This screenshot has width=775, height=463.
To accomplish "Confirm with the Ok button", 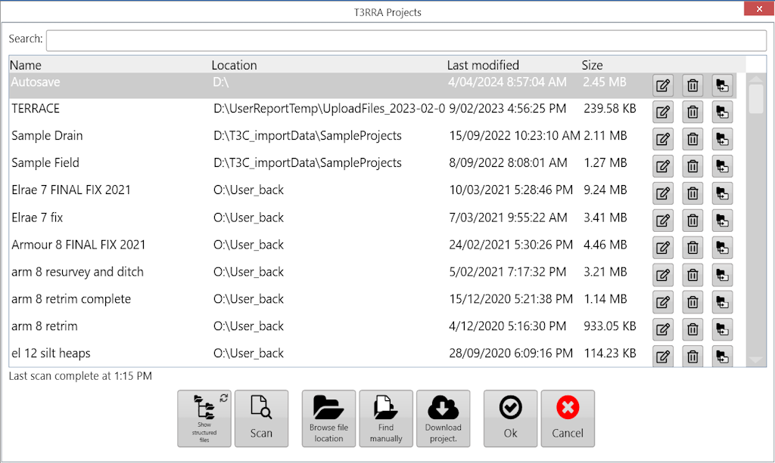I will coord(511,418).
